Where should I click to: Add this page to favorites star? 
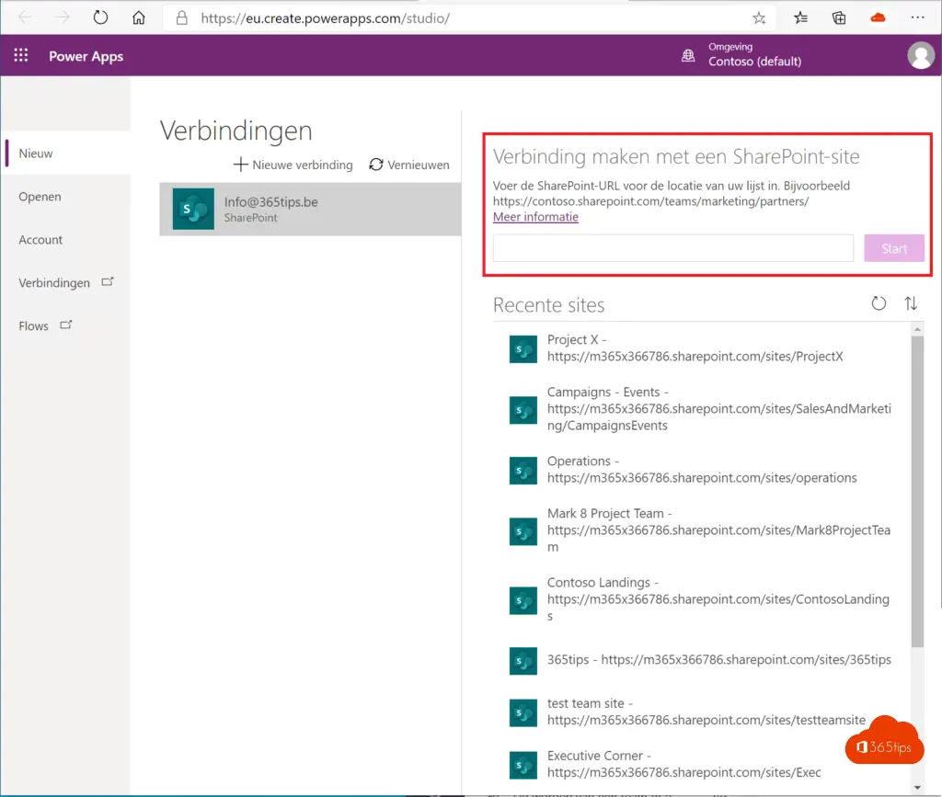click(x=759, y=17)
